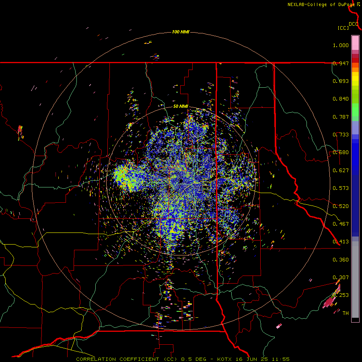Select the 0.947 legend value
Image resolution: width=362 pixels, height=362 pixels.
pos(341,63)
